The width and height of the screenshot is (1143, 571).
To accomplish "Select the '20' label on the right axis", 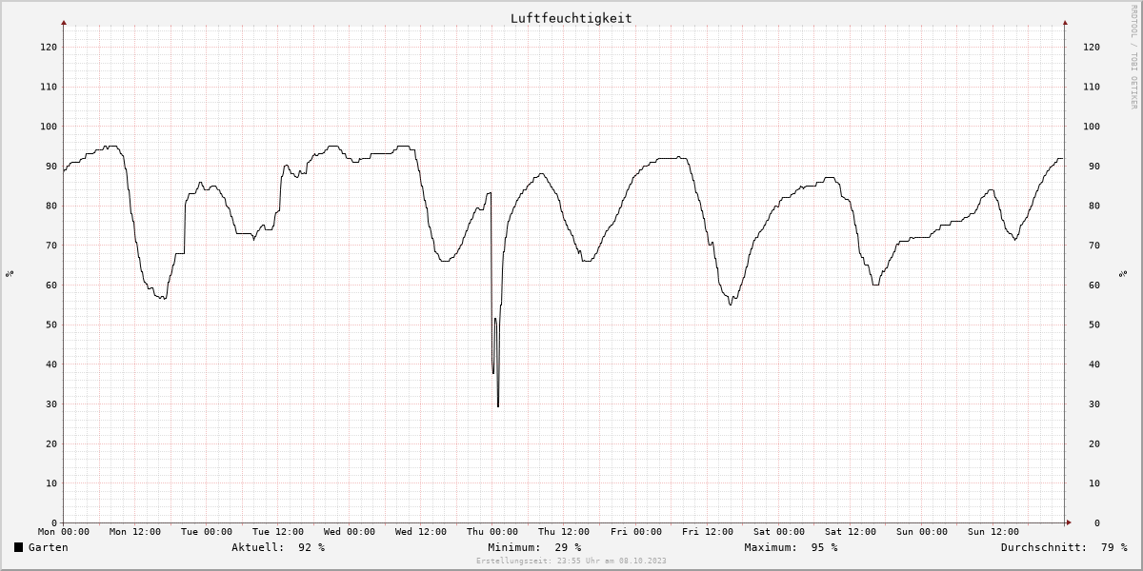I will point(1094,443).
